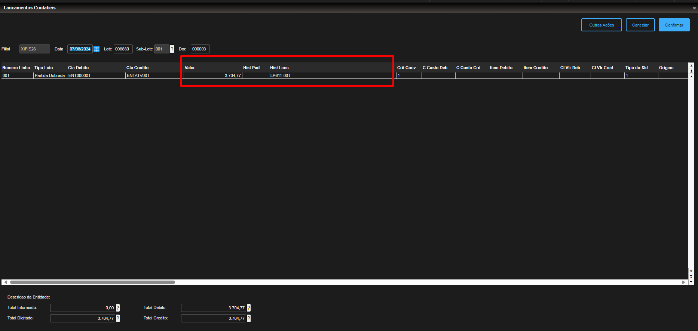This screenshot has width=698, height=331.
Task: Click the left arrow of horizontal scrollbar
Action: coord(5,282)
